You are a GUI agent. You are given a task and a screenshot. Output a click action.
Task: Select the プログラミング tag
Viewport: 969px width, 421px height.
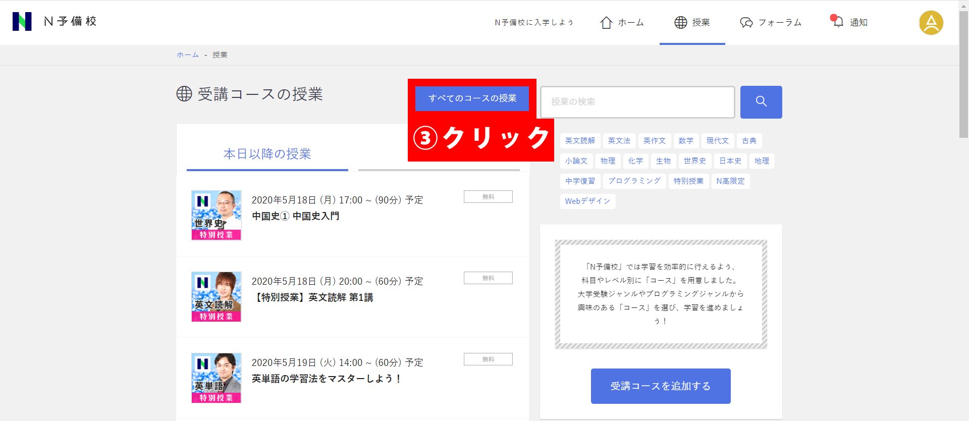point(634,181)
